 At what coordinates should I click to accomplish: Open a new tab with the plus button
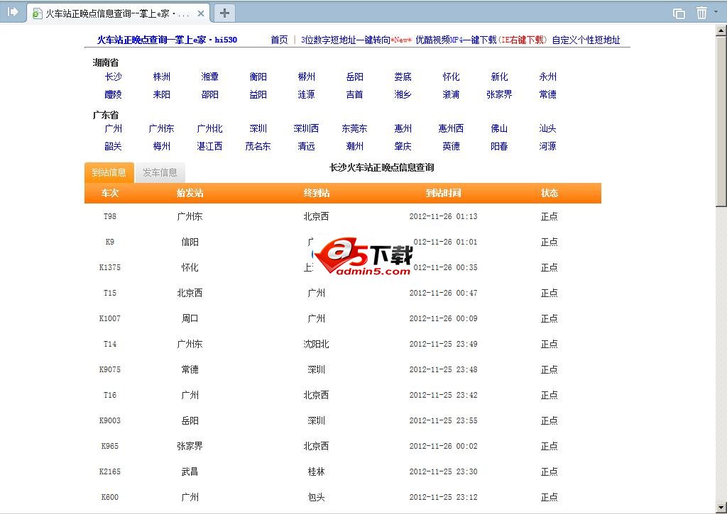pos(224,13)
